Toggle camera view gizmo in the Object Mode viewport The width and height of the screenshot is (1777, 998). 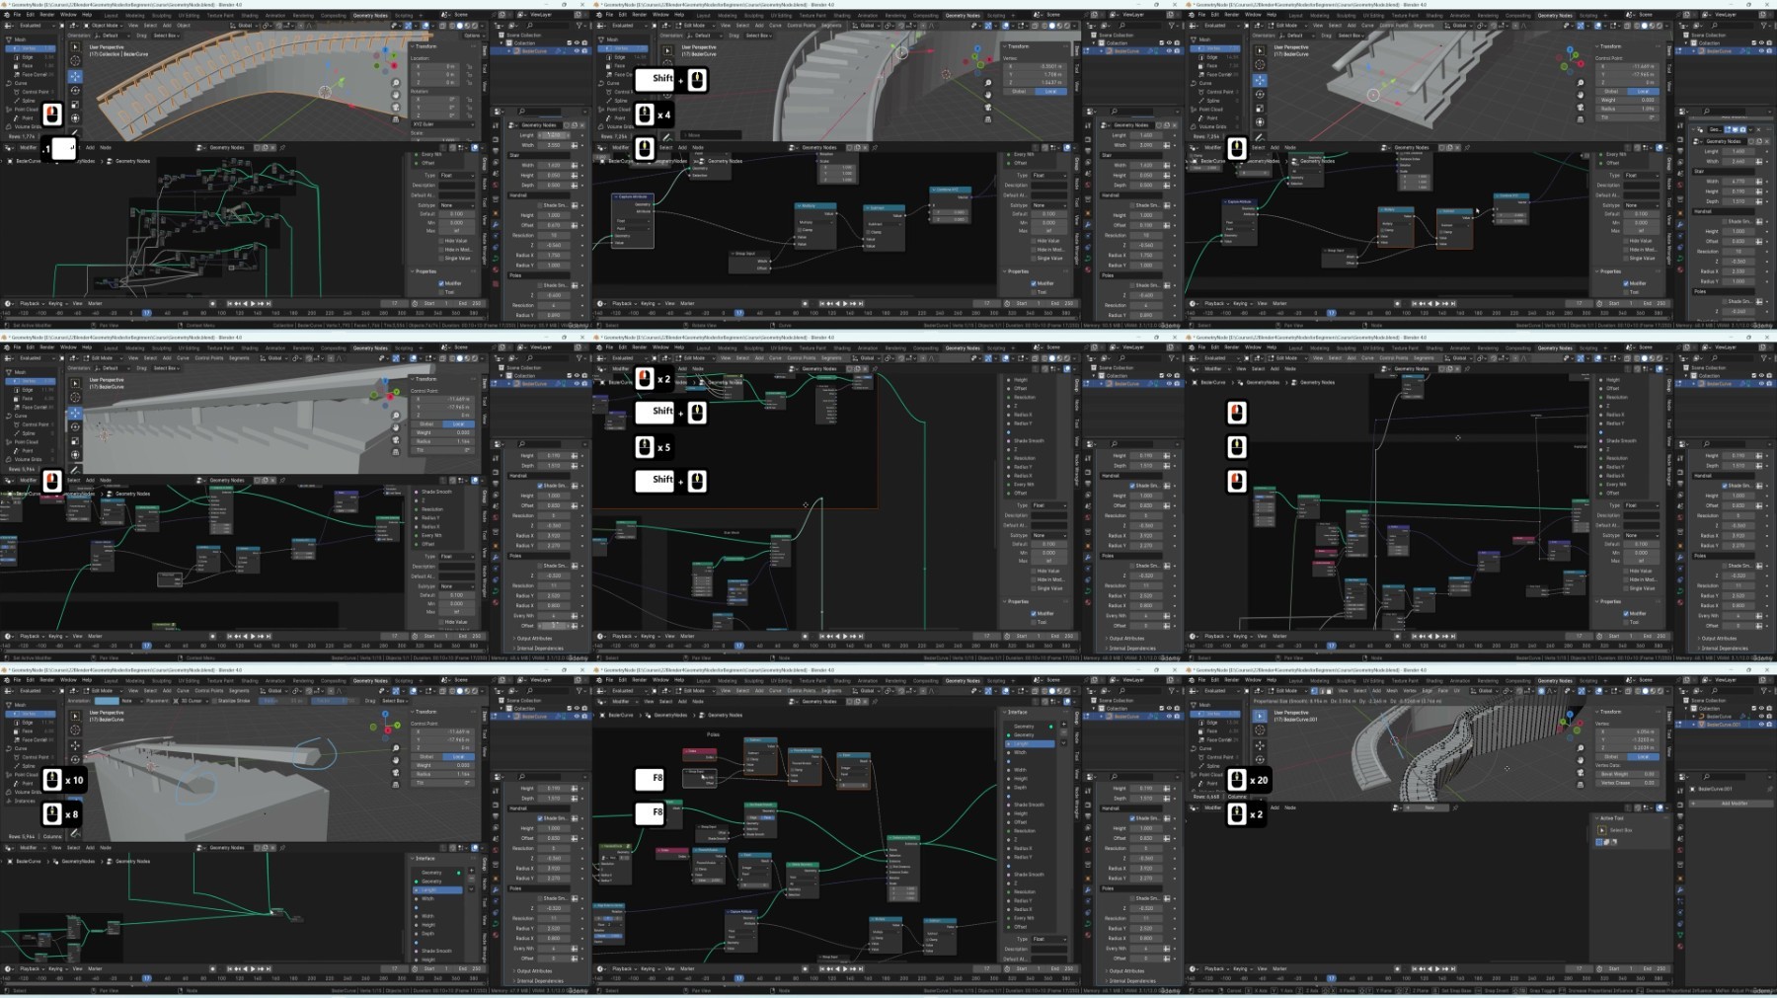coord(396,108)
